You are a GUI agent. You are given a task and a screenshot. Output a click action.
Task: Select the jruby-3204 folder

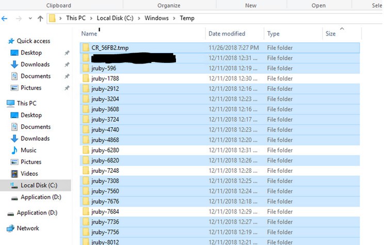220,99
